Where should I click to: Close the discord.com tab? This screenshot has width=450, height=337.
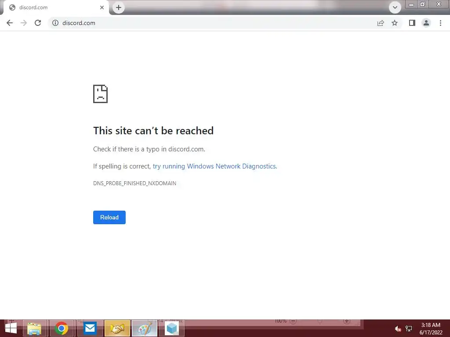(102, 7)
